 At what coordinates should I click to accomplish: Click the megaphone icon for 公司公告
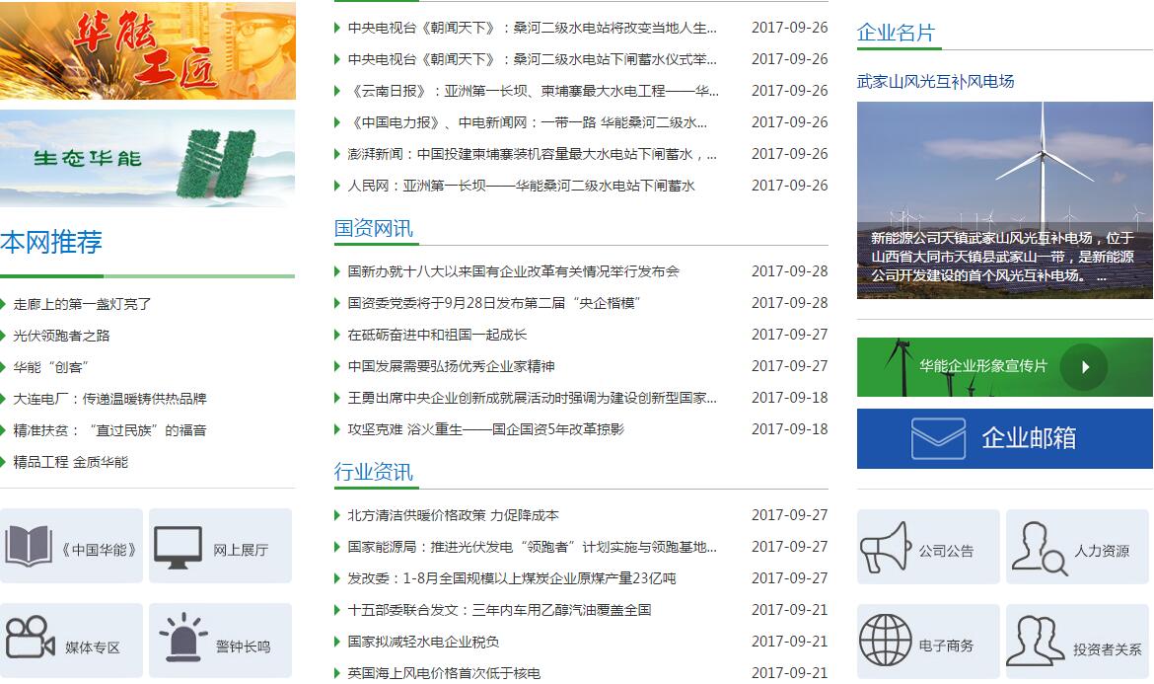[x=885, y=548]
